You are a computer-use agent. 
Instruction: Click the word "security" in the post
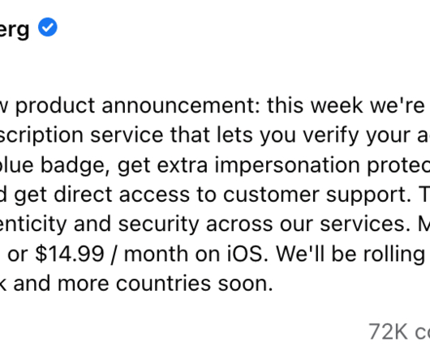click(158, 224)
